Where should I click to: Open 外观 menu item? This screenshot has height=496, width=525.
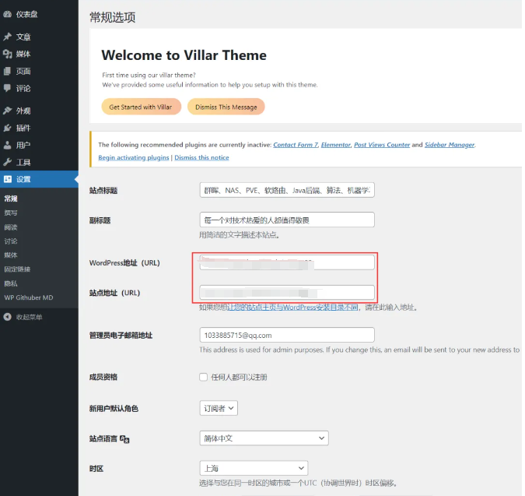point(23,111)
